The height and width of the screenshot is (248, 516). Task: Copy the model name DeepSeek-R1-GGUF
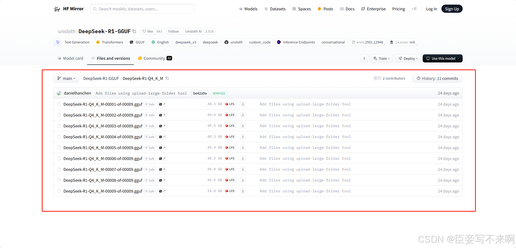tap(134, 31)
